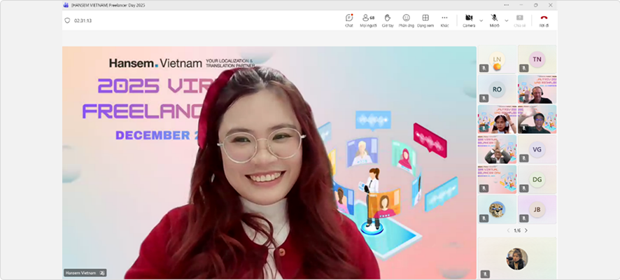Expand the Micrô options dropdown arrow
Screen dimensions: 620x280
pos(507,20)
